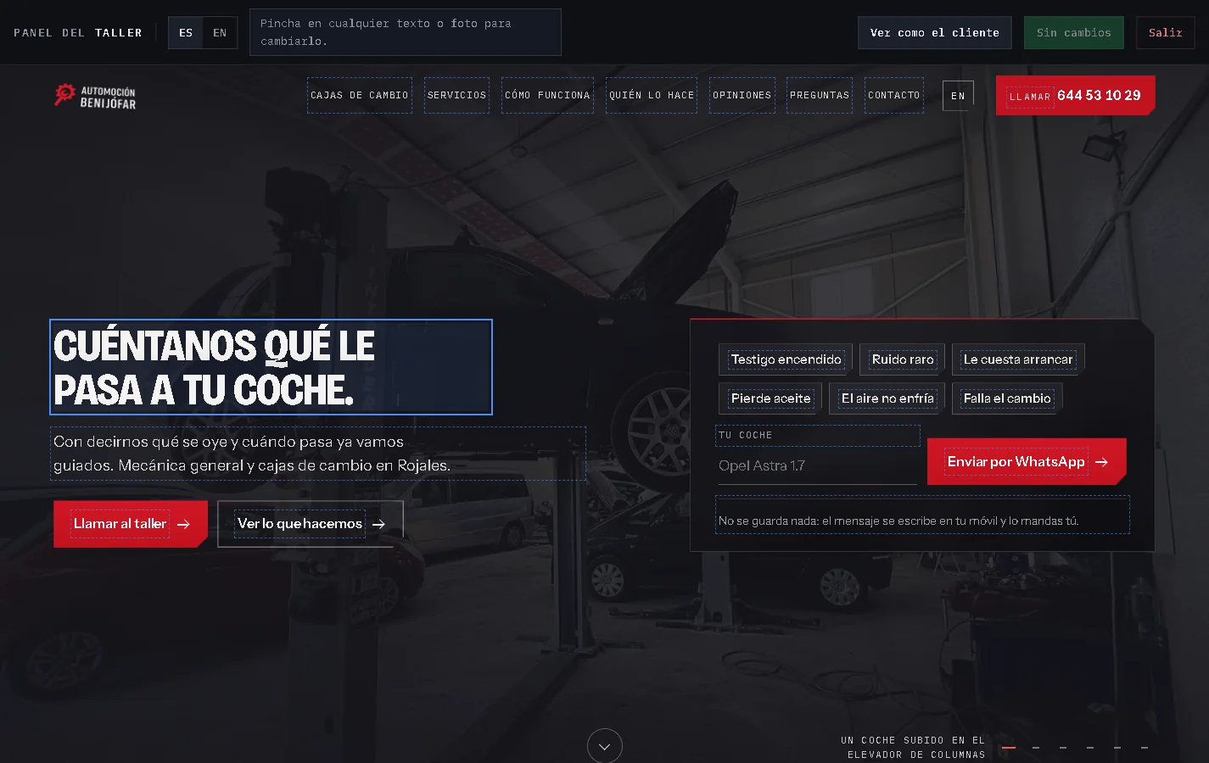Edit the TU COCHE field label
Viewport: 1209px width, 763px height.
[x=818, y=436]
